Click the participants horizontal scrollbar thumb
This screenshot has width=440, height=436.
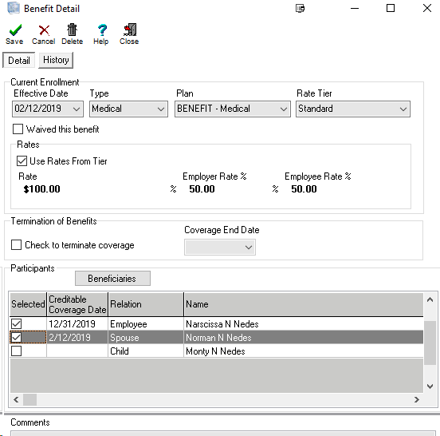click(x=29, y=399)
